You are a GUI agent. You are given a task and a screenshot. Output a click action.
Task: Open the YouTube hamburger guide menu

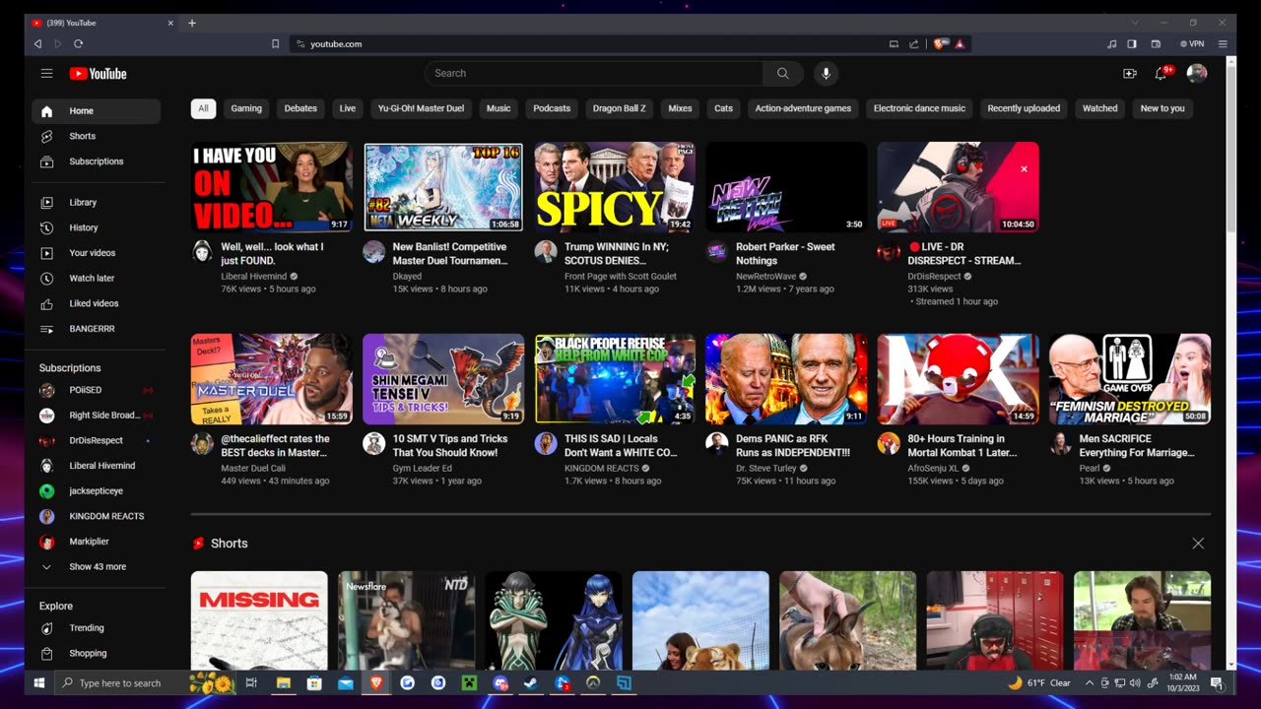click(x=46, y=73)
